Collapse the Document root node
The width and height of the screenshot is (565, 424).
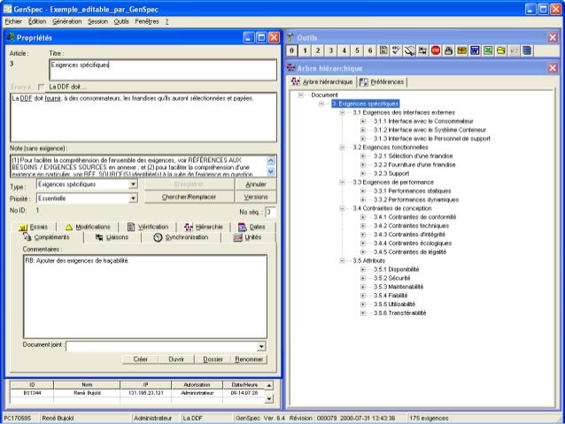coord(301,95)
